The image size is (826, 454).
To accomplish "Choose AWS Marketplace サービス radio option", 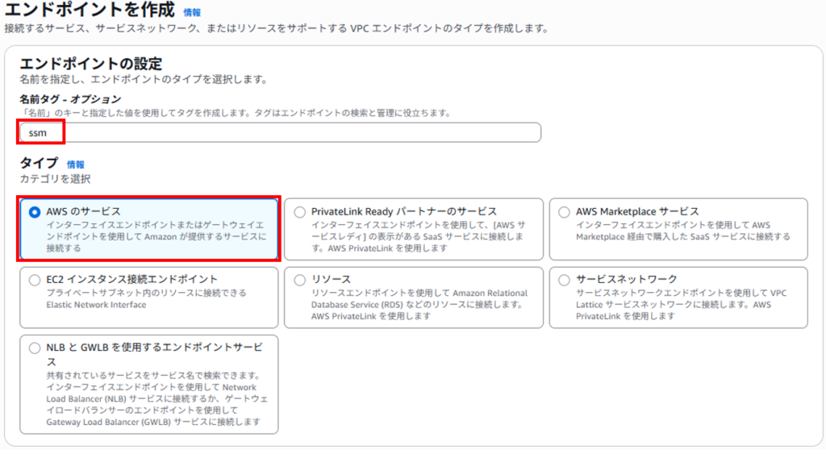I will pos(564,212).
